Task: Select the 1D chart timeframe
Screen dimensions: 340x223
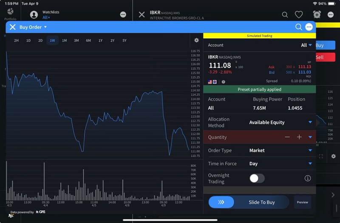Action: pos(28,40)
